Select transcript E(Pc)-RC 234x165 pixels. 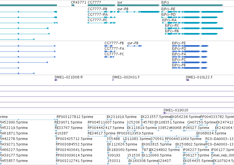[x=172, y=26]
